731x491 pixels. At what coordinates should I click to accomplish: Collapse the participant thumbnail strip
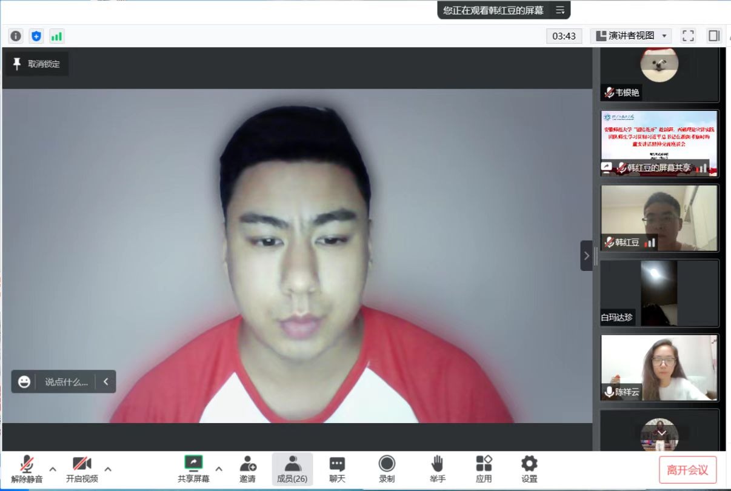pos(586,255)
